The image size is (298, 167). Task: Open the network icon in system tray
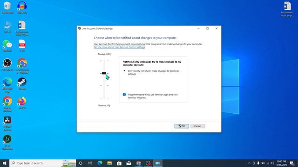pos(268,163)
